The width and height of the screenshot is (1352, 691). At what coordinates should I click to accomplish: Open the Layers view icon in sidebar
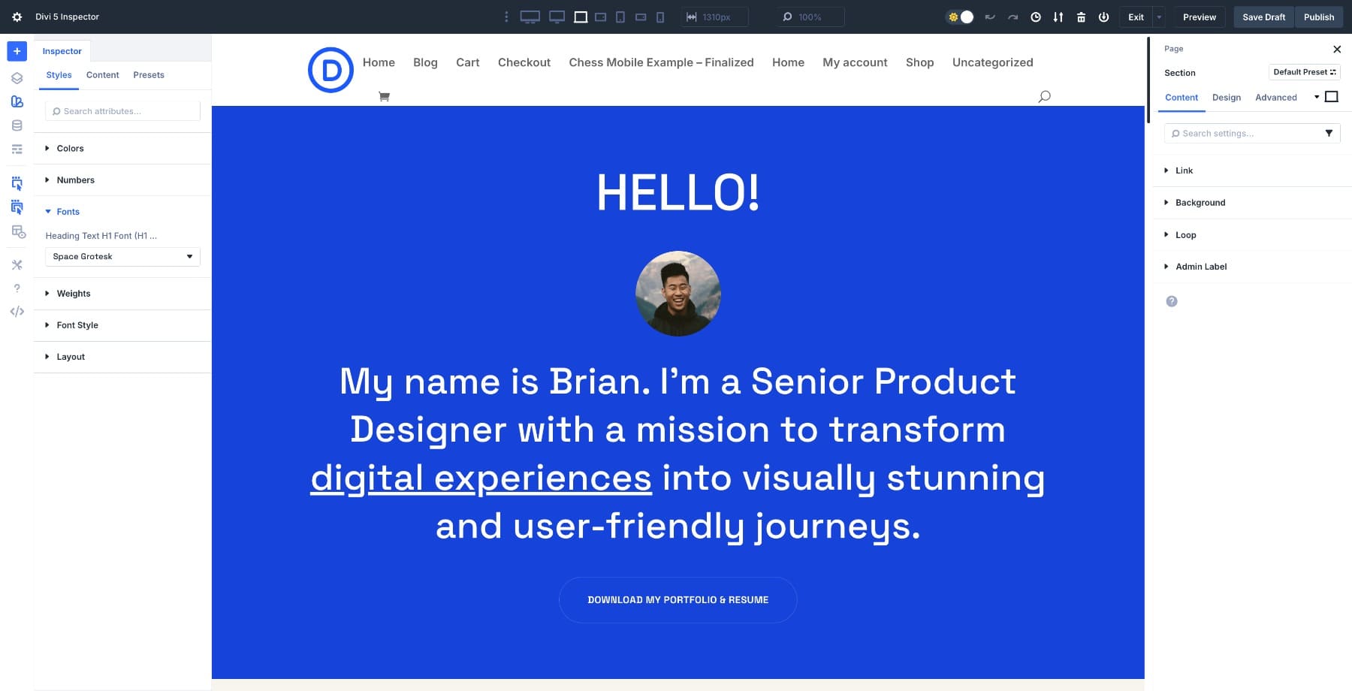point(17,78)
